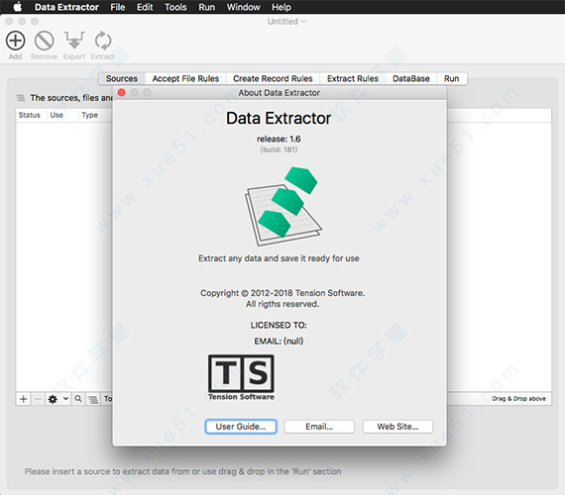Click the list lines icon below sources list

tap(93, 399)
